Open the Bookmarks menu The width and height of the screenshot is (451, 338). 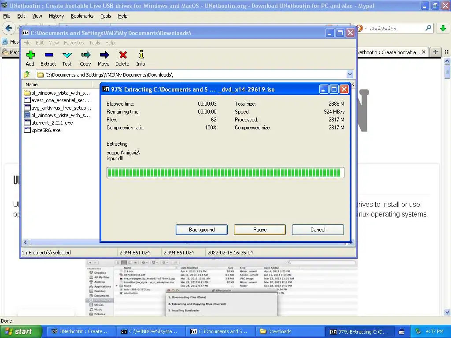82,16
